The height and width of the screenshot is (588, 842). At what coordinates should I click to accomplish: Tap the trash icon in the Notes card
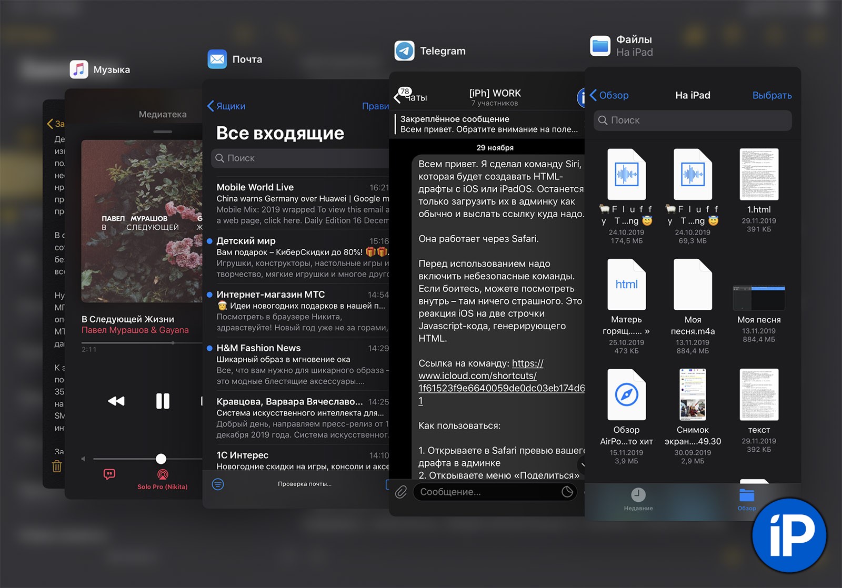click(57, 466)
